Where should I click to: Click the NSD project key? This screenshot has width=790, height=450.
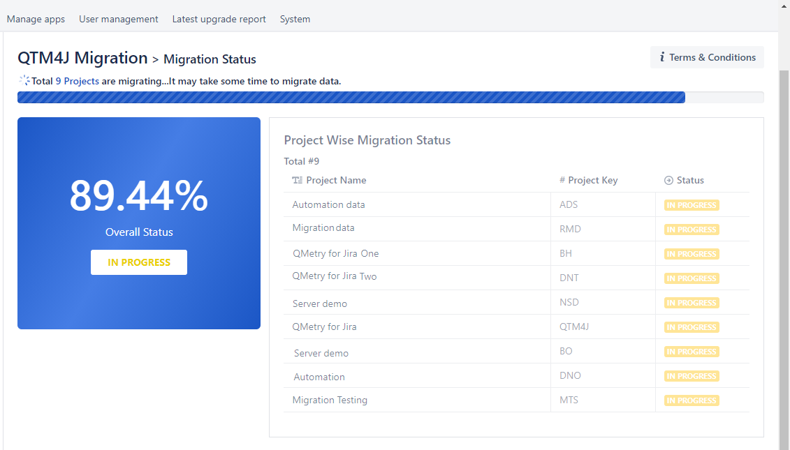(569, 303)
